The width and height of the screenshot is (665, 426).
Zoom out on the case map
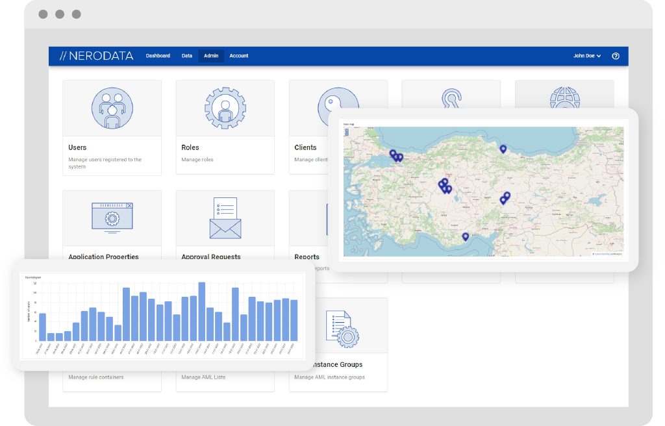[347, 134]
